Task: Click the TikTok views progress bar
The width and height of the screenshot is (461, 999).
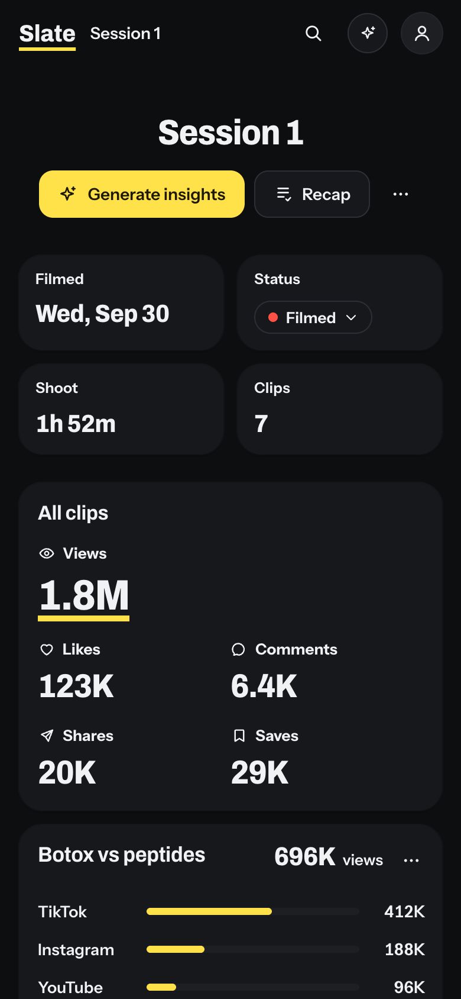Action: [253, 911]
